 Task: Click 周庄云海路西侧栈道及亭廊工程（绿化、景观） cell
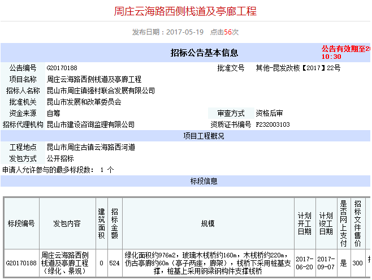pos(67,263)
